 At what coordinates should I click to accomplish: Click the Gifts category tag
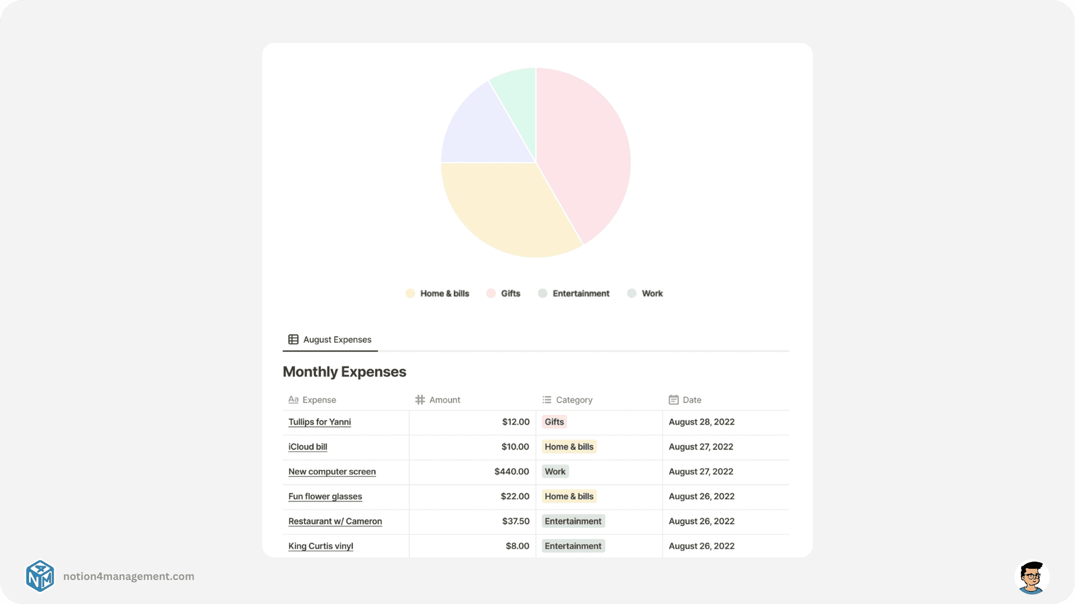(554, 422)
